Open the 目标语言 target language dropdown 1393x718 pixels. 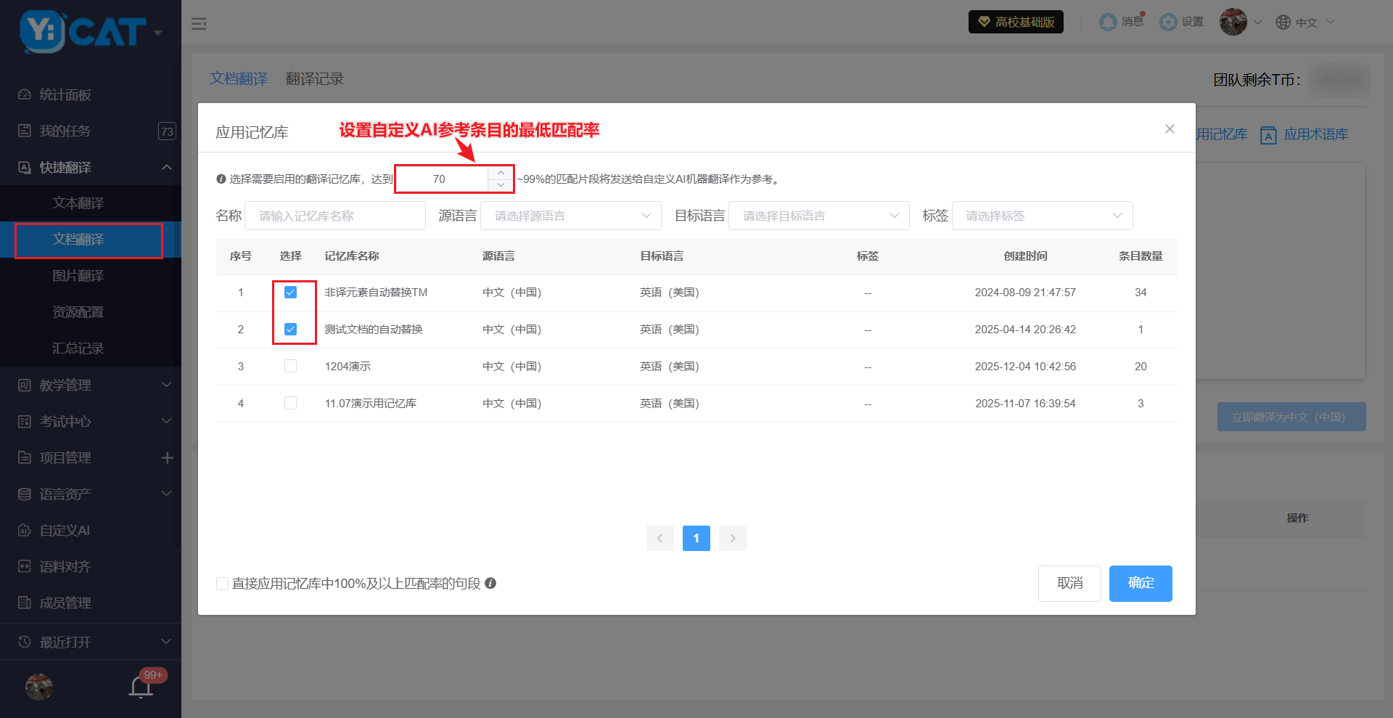[818, 216]
